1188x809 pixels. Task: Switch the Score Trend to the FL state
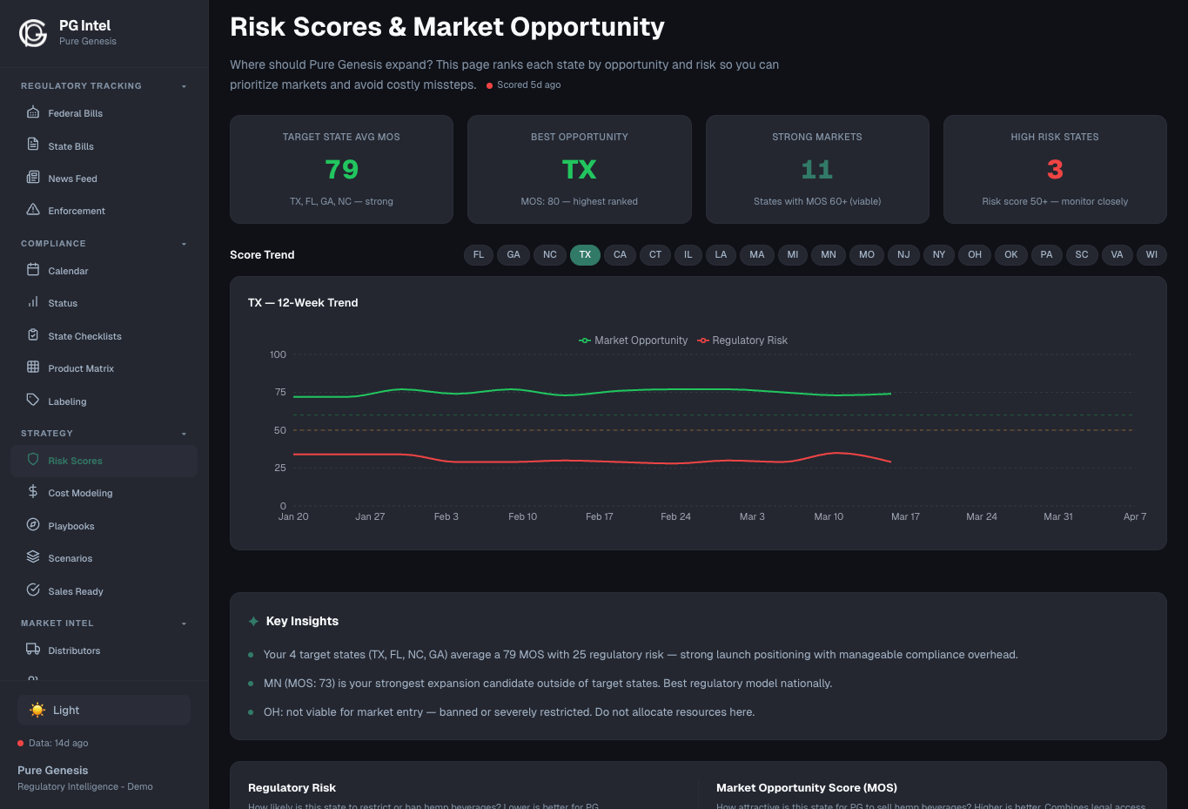point(478,254)
